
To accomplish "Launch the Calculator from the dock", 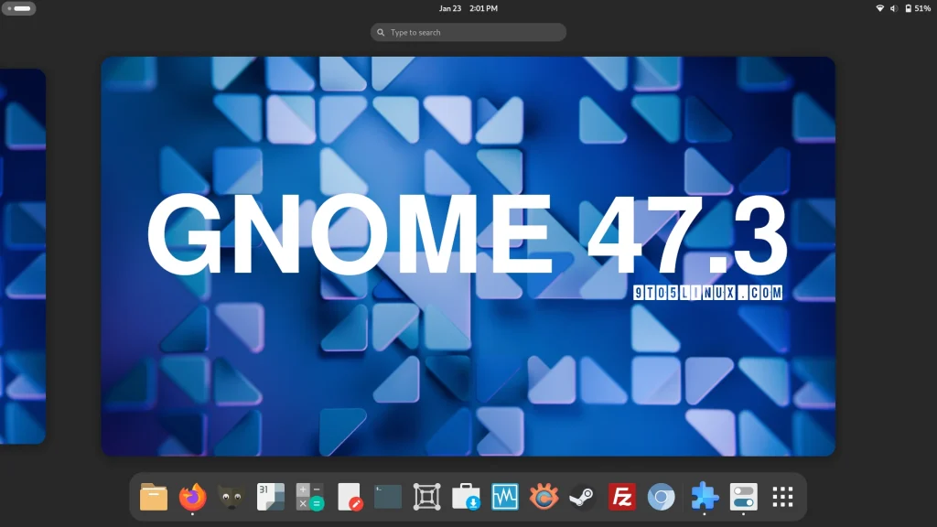I will point(309,497).
